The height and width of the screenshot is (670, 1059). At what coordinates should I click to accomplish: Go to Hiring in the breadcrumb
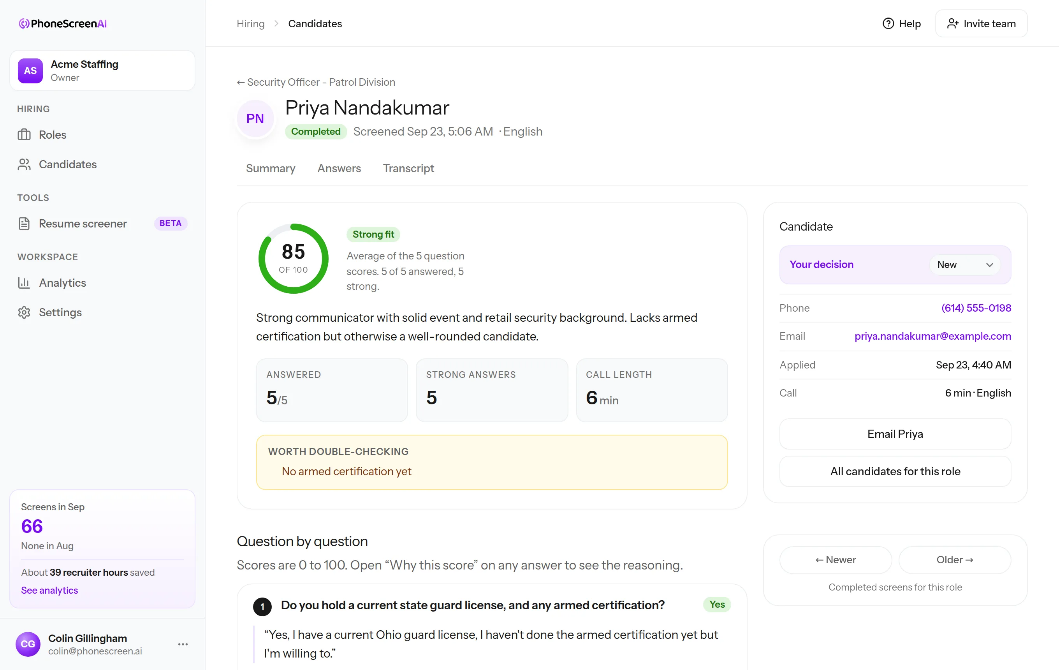[251, 23]
